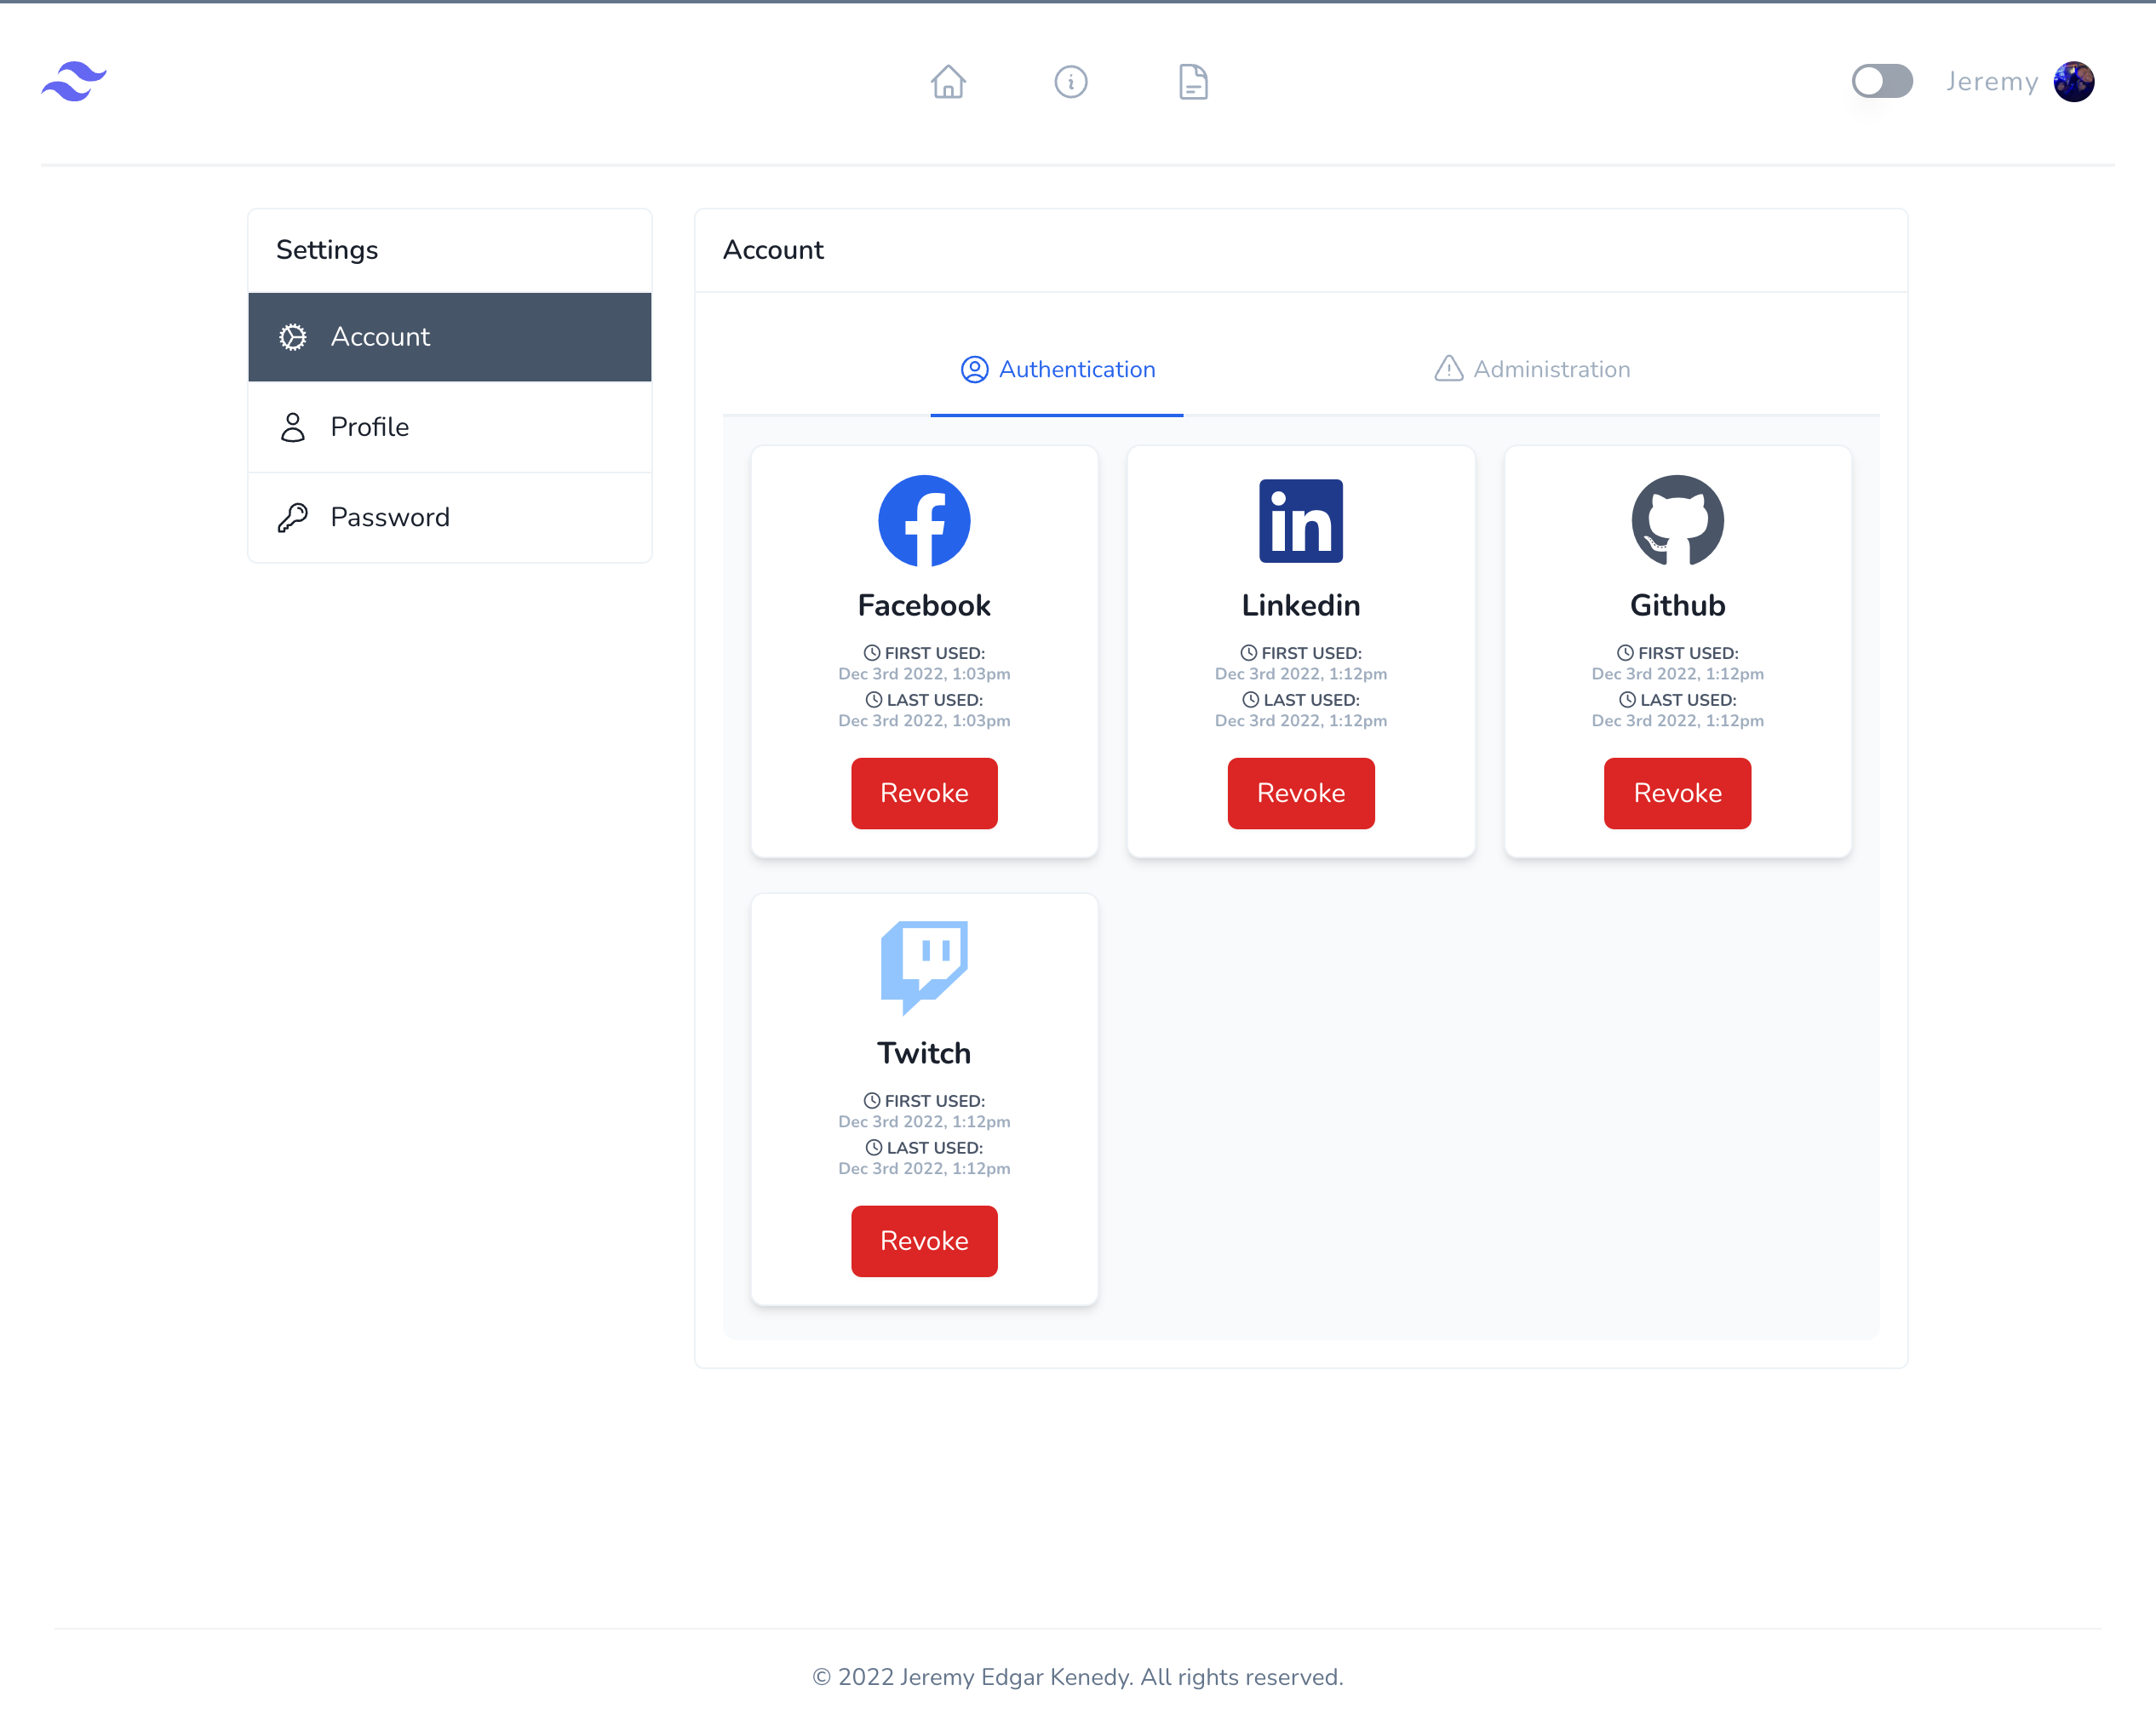Click Github last used date text
The height and width of the screenshot is (1725, 2156).
pos(1678,721)
